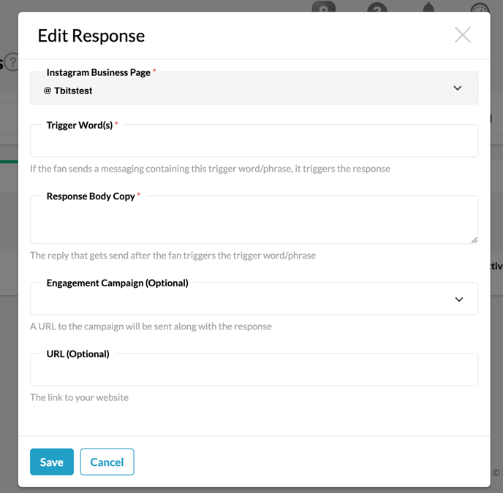
Task: Click the help question mark beside page heading
Action: click(12, 63)
